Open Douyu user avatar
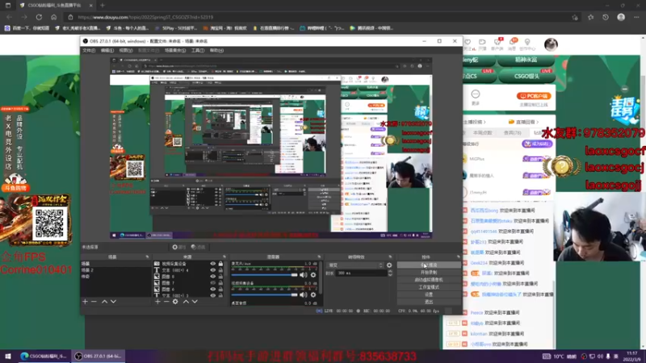 [x=551, y=44]
